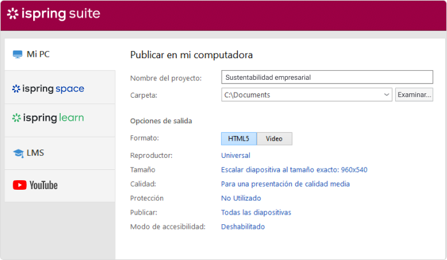Click the iSpring Space asterisk logo icon

pos(16,89)
